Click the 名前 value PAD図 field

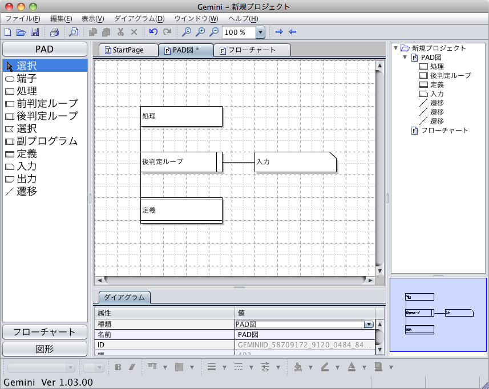coord(305,334)
